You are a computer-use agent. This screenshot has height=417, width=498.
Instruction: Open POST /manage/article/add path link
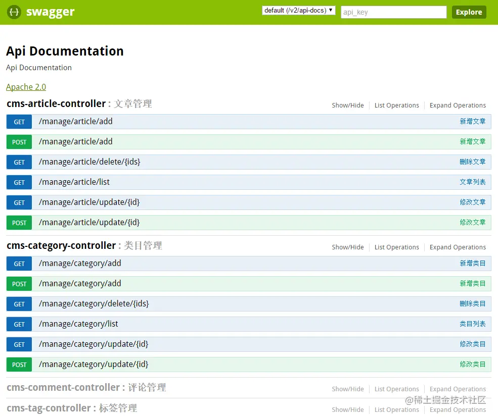pos(76,141)
